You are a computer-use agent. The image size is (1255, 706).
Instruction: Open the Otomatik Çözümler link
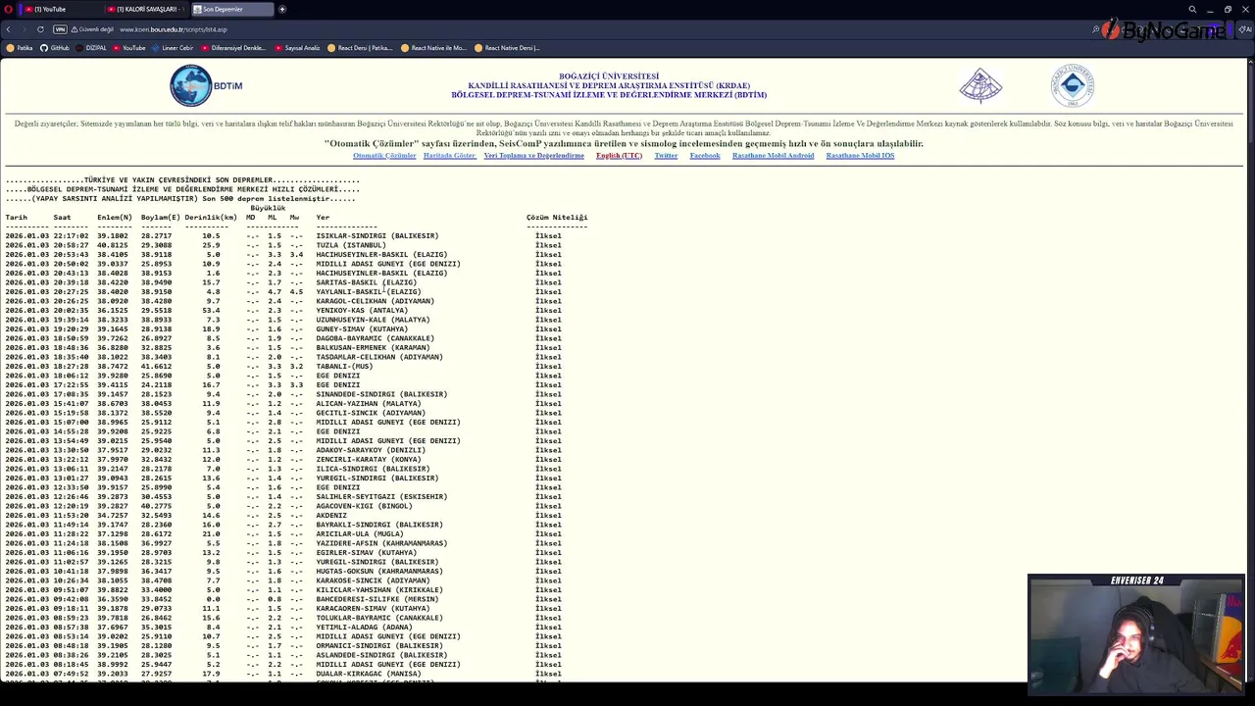384,156
